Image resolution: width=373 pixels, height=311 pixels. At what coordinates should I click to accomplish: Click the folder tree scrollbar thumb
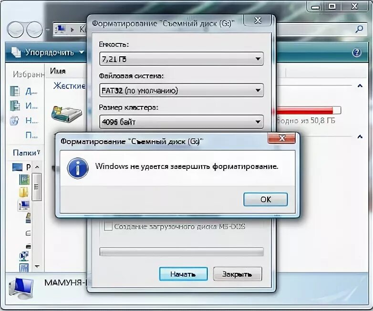click(37, 187)
